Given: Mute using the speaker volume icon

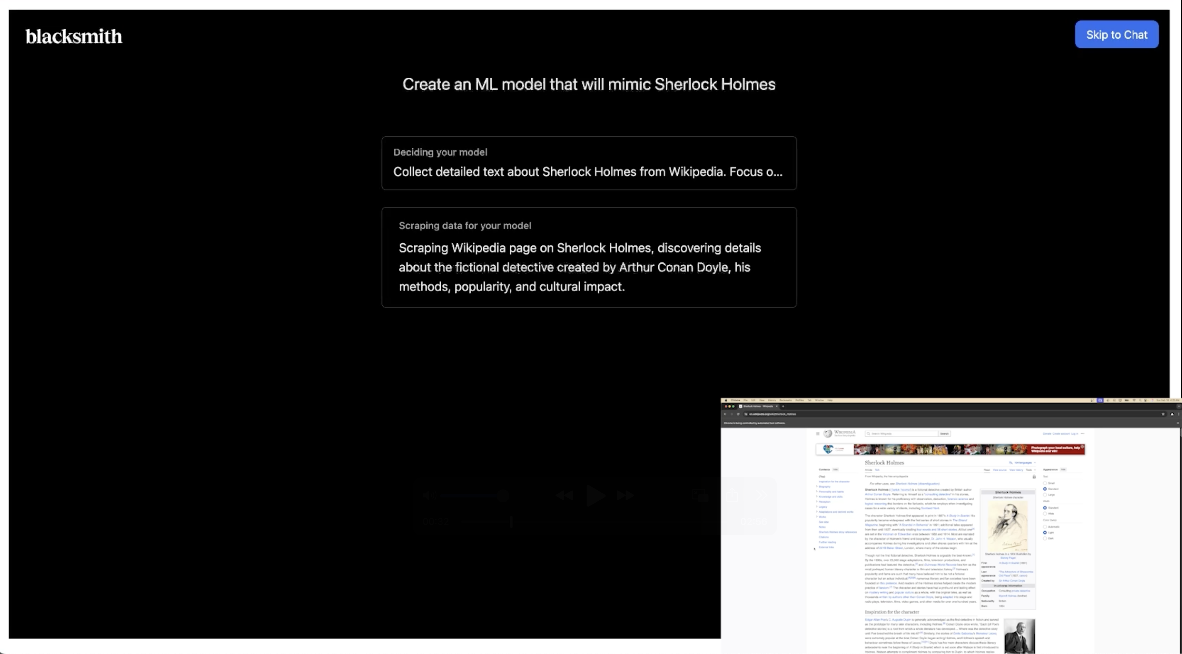Looking at the screenshot, I should (x=429, y=495).
